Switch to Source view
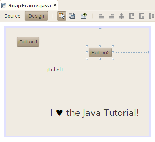155x142 pixels. click(x=12, y=16)
